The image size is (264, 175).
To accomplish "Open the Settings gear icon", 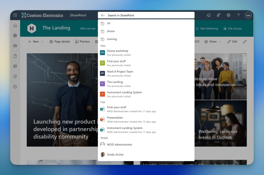I will [x=228, y=15].
